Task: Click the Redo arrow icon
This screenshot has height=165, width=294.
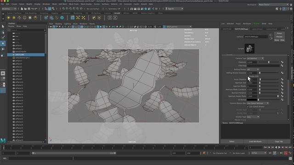Action: 36,9
